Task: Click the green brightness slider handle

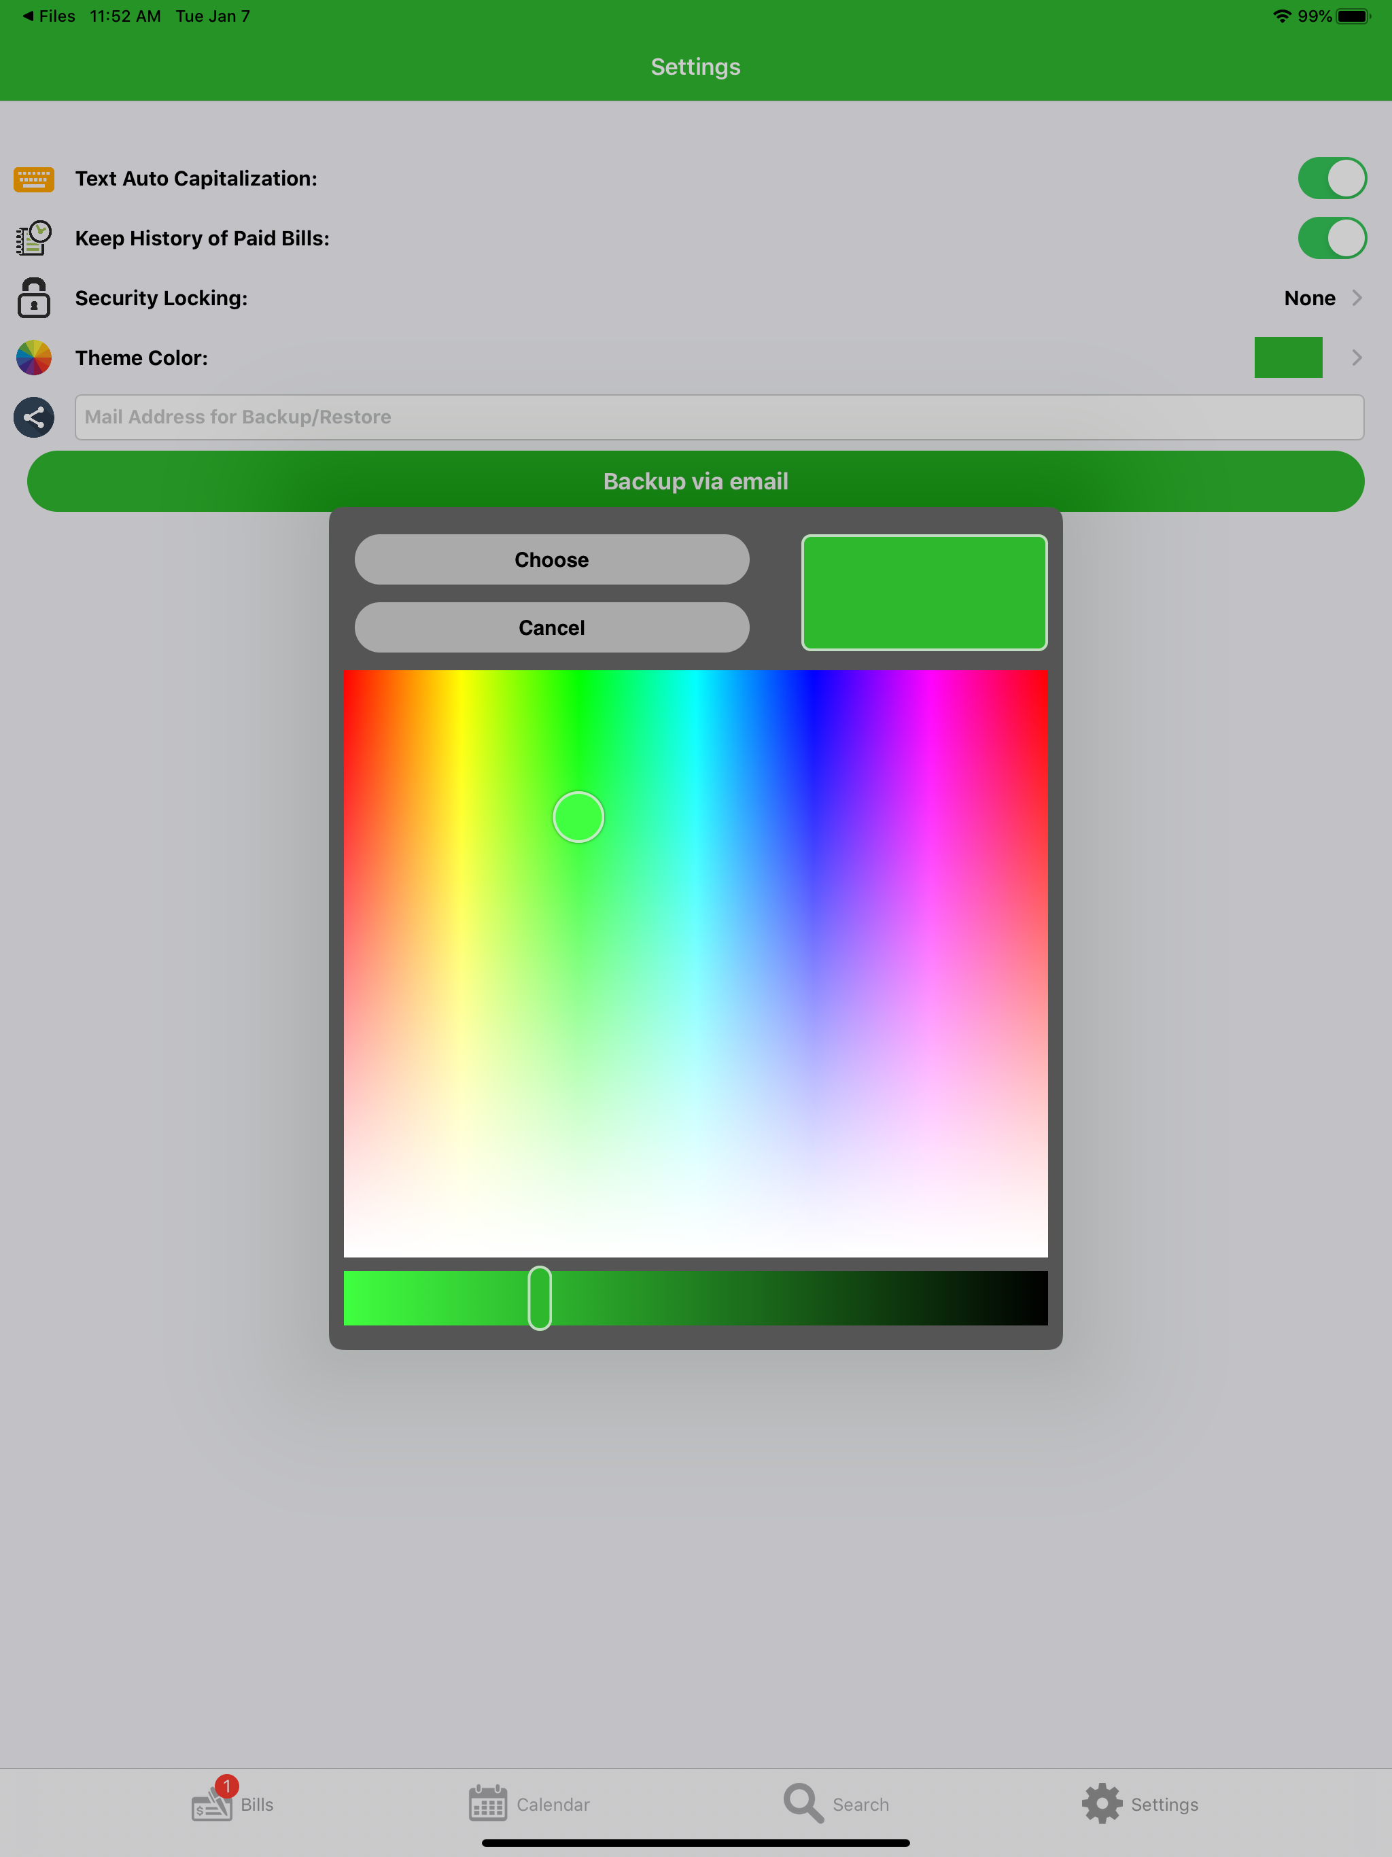Action: pyautogui.click(x=540, y=1298)
